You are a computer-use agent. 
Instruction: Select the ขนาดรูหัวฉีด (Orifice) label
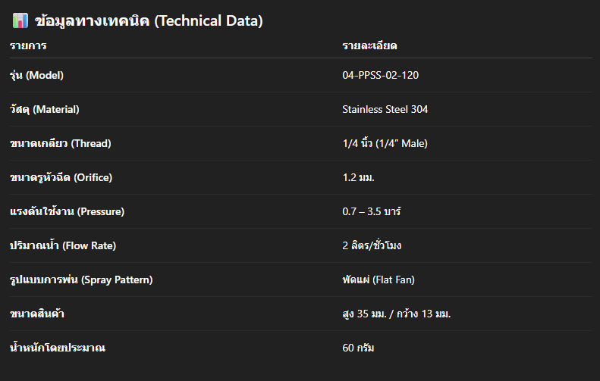click(61, 177)
